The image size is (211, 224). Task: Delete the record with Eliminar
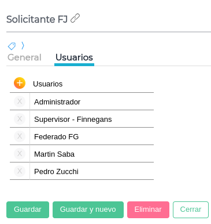pyautogui.click(x=148, y=209)
